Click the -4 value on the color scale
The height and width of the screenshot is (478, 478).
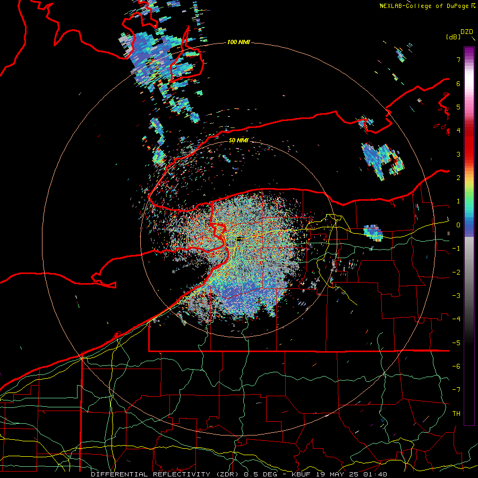[456, 319]
